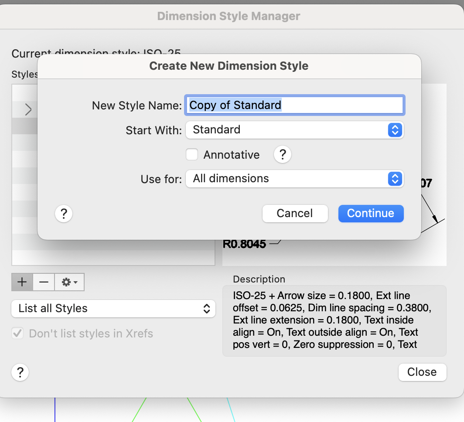Close the Dimension Style Manager
Screen dimensions: 464x422
pyautogui.click(x=422, y=372)
